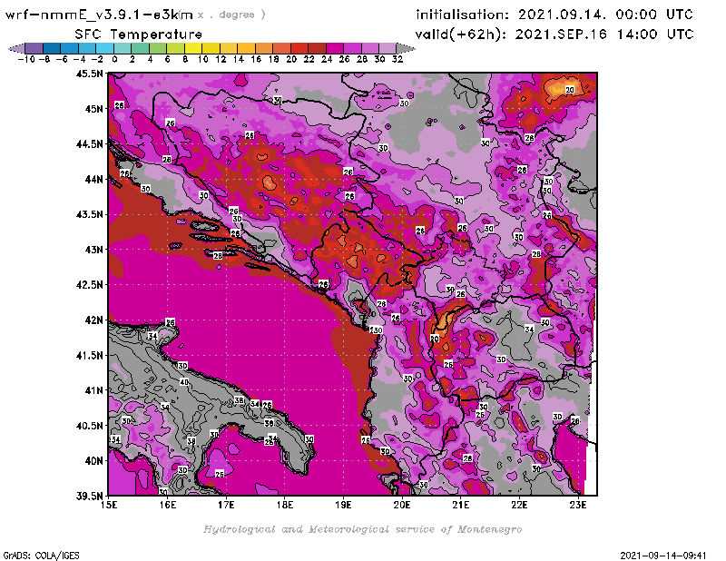726x561 pixels.
Task: Click the red 20 to 22 legend swatch
Action: click(x=299, y=48)
